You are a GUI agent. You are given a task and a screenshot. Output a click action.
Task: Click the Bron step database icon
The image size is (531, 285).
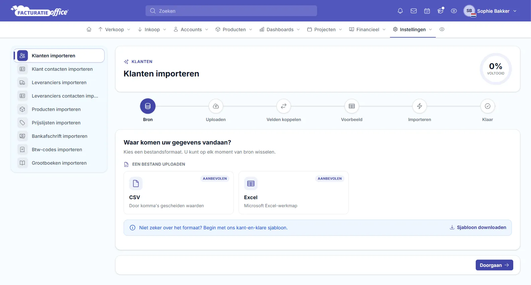click(148, 106)
